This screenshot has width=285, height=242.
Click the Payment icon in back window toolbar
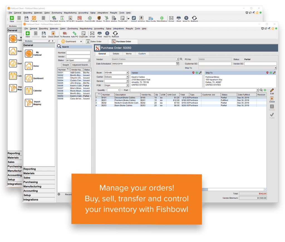[x=54, y=19]
